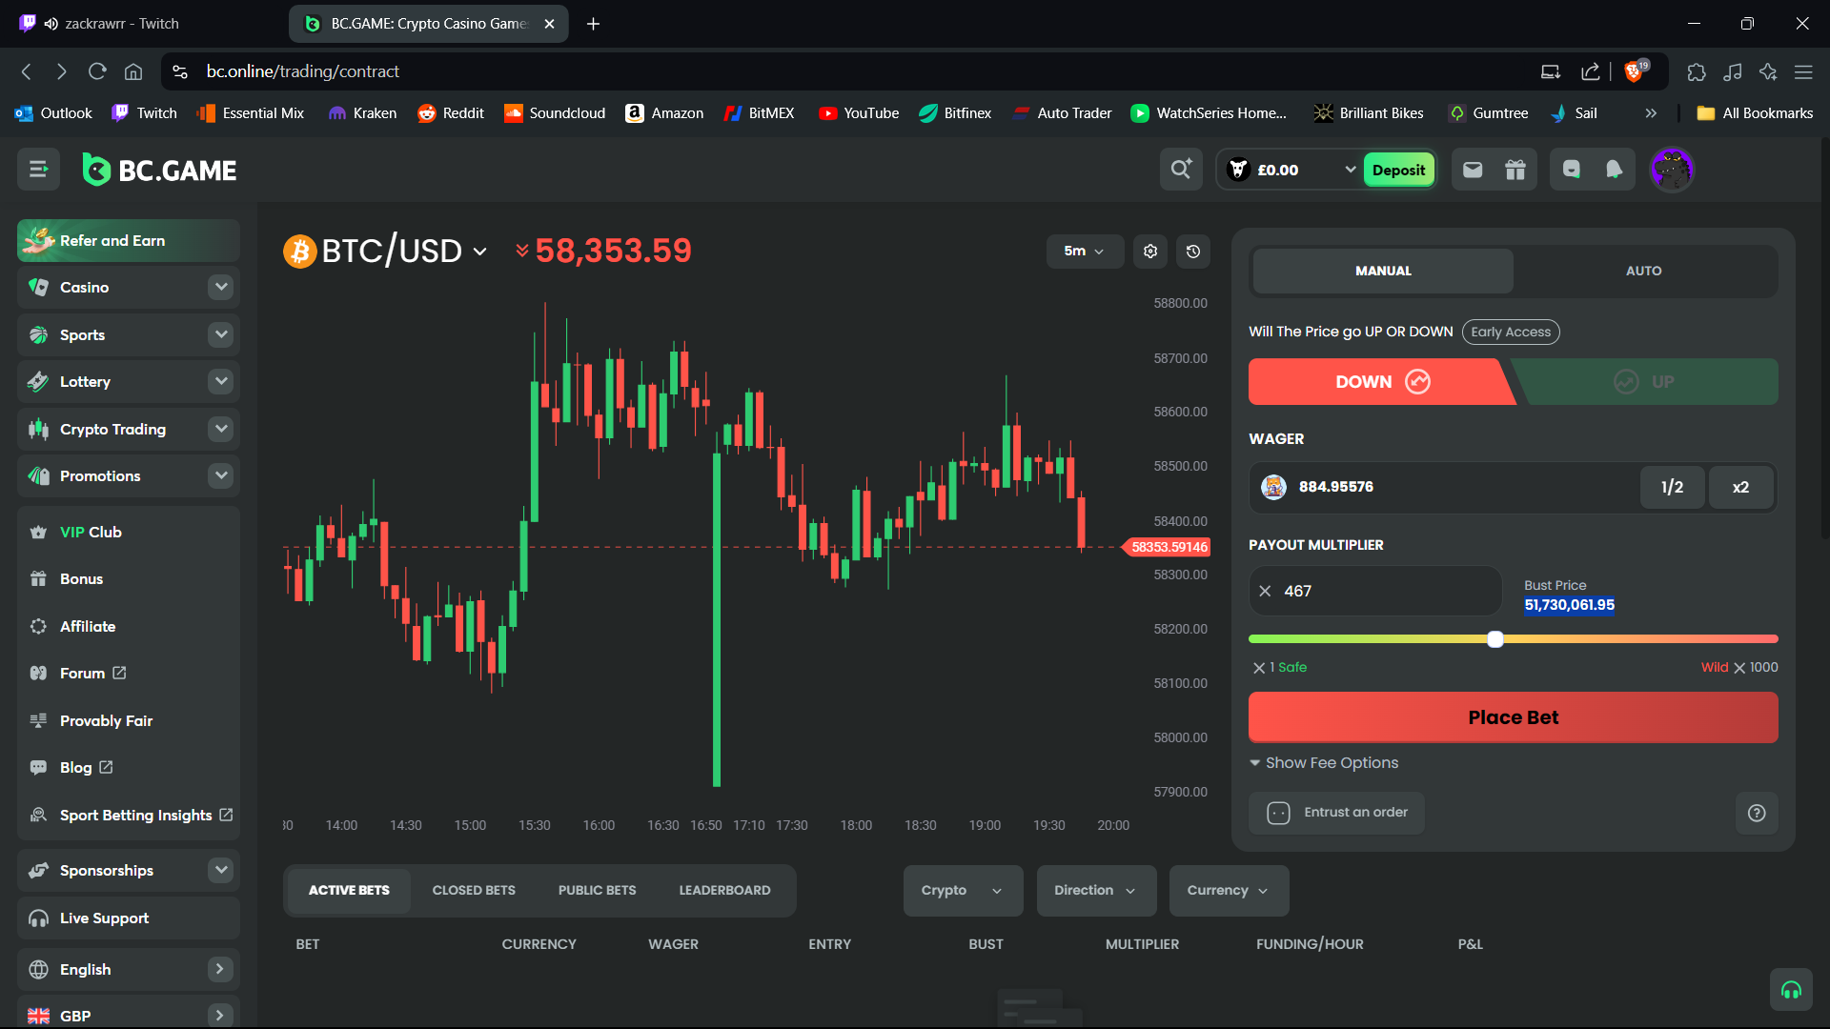Select the UP direction
This screenshot has width=1830, height=1029.
[x=1645, y=381]
